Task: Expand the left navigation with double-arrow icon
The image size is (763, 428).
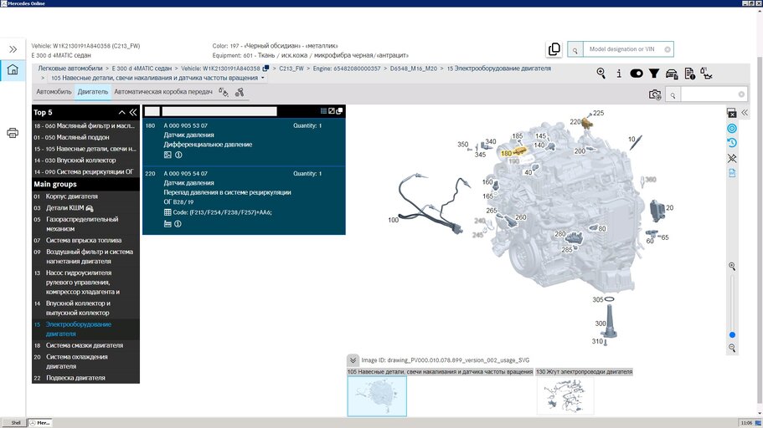Action: coord(13,49)
